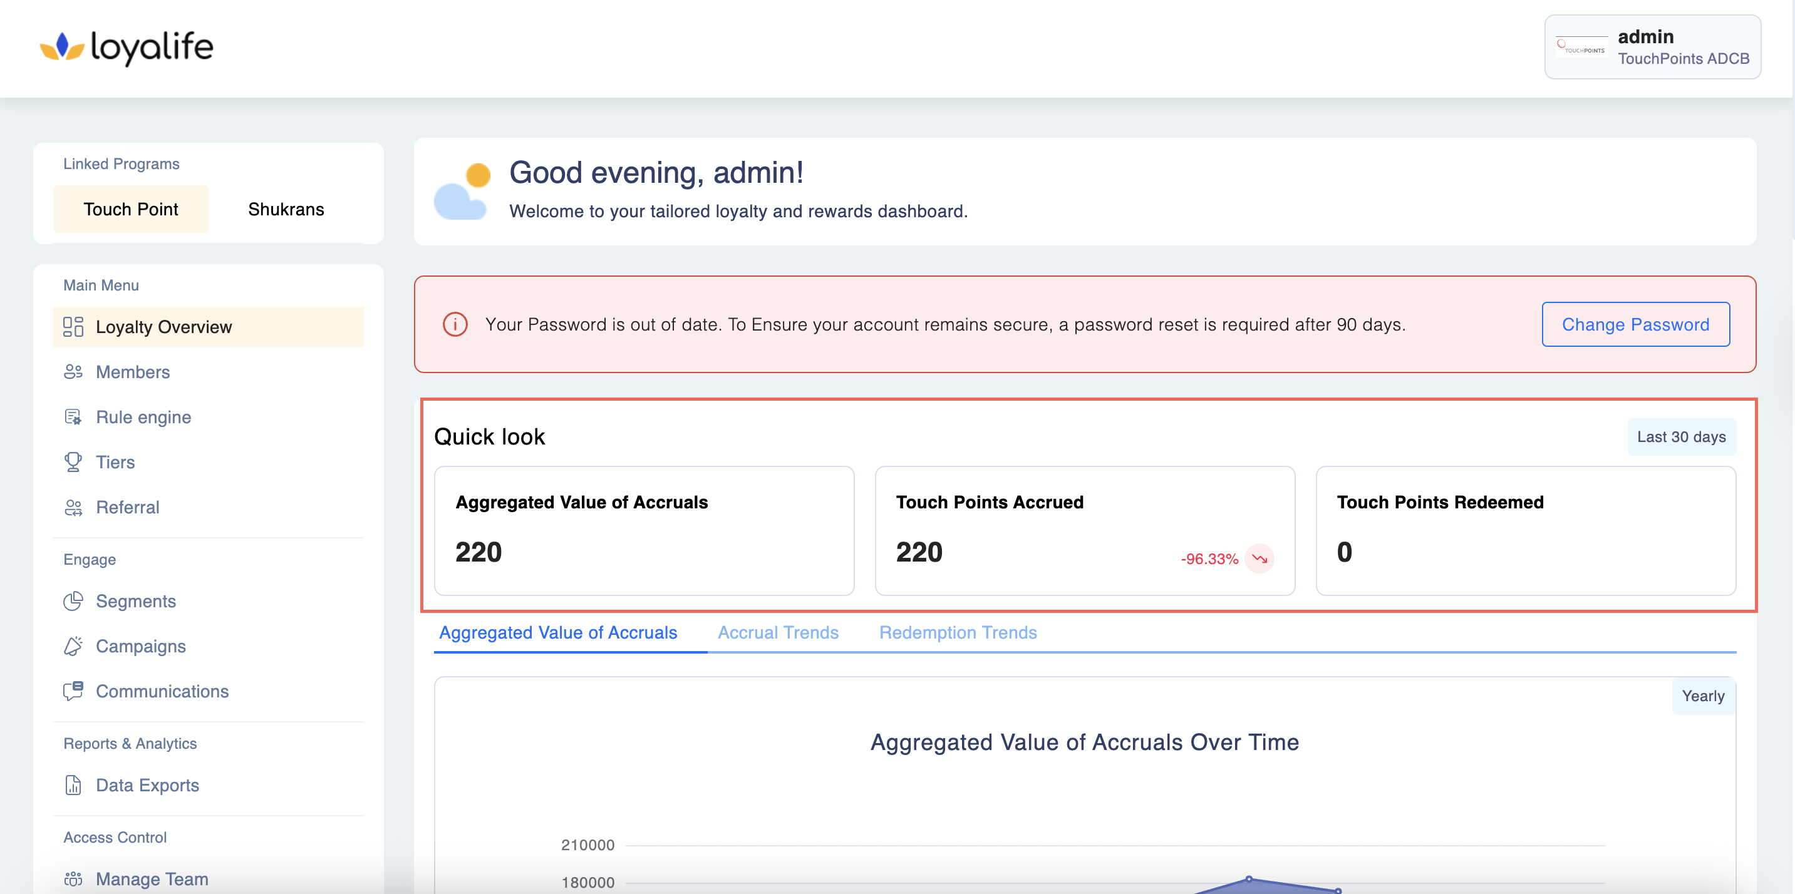The height and width of the screenshot is (894, 1795).
Task: Open Manage Team in Access Control
Action: pos(152,879)
